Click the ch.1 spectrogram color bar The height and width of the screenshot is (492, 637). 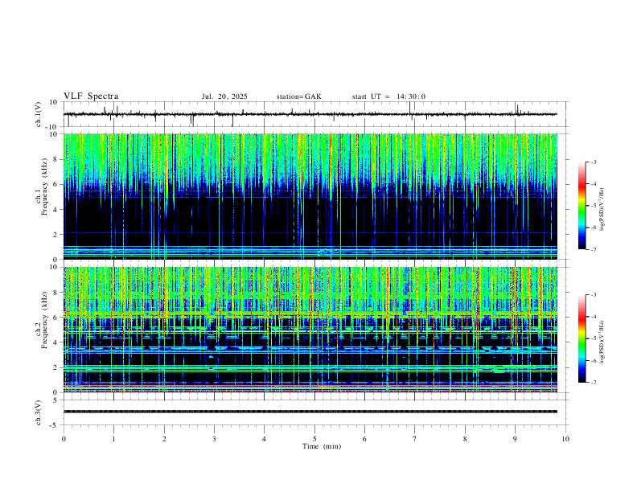582,206
